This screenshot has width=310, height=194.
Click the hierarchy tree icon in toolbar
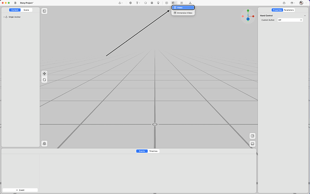(190, 3)
